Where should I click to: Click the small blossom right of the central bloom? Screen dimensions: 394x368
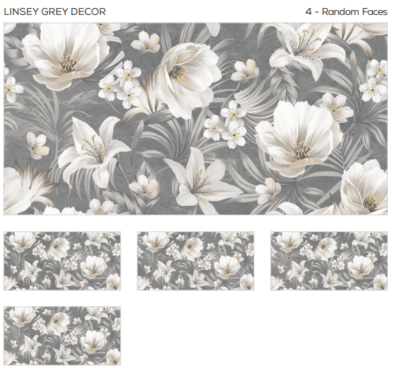click(245, 71)
